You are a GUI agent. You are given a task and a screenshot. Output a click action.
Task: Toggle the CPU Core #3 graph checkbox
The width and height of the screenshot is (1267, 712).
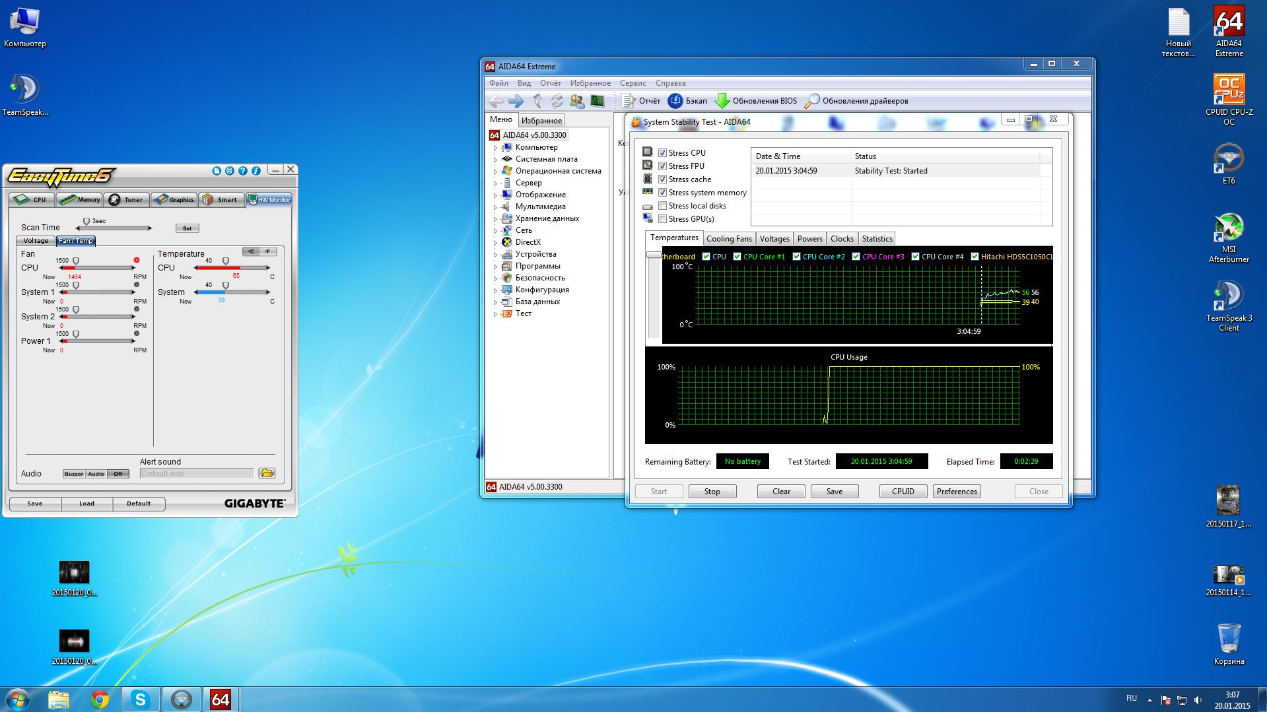[856, 257]
